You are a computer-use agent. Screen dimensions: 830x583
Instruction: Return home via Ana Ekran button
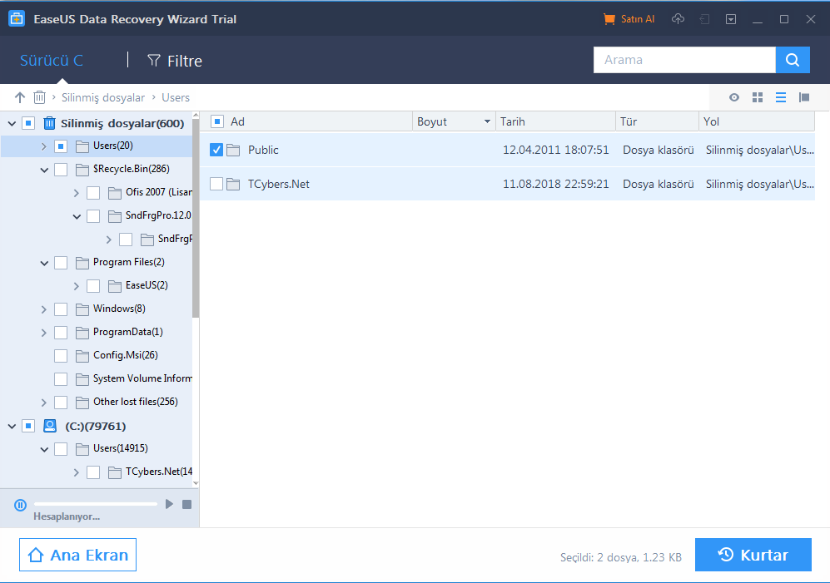[x=77, y=555]
